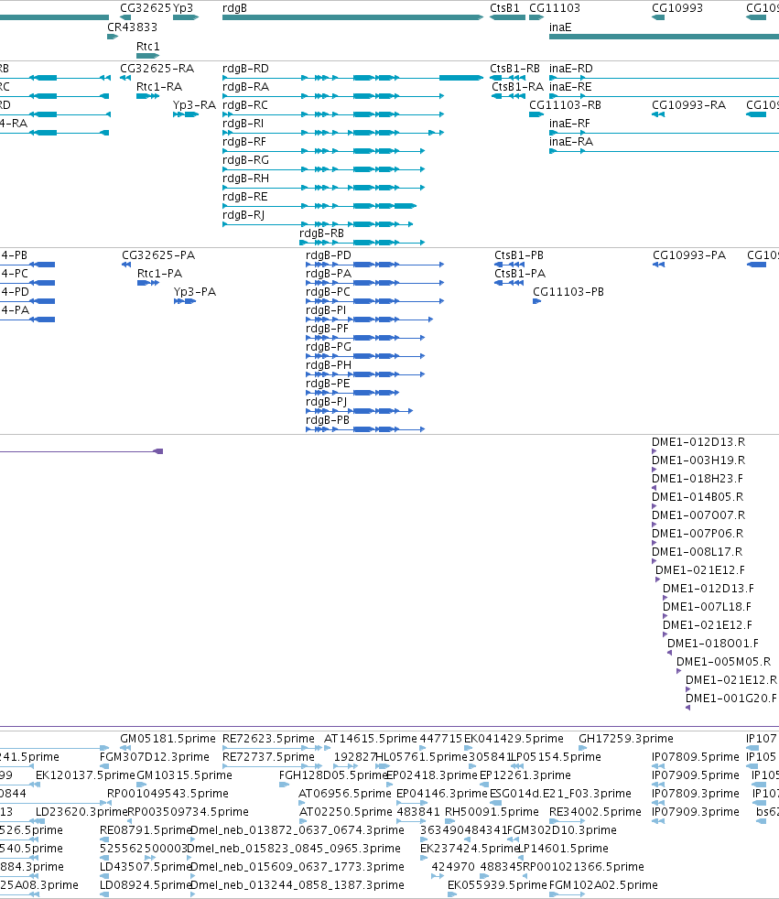Select clone end DME1-003H19.R

(698, 460)
